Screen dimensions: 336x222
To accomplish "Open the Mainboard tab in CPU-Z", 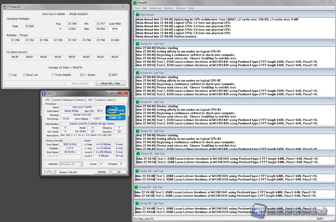I will [x=69, y=100].
